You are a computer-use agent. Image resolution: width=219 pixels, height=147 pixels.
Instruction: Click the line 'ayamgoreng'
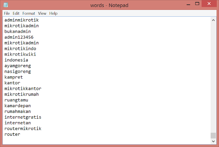coord(17,66)
